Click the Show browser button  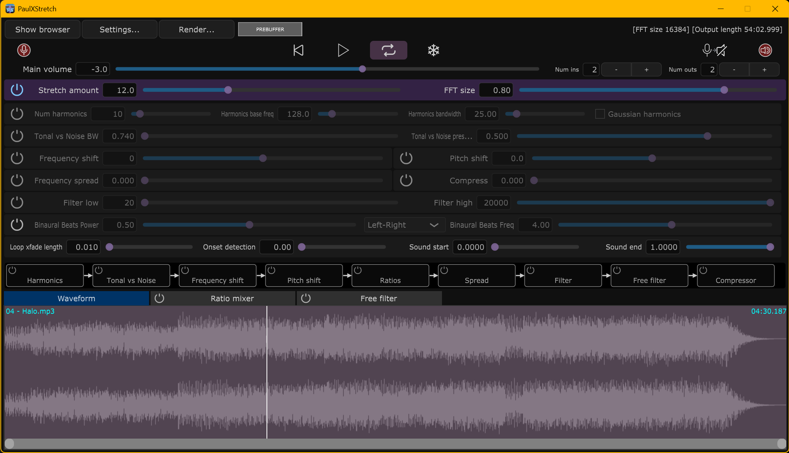click(x=43, y=30)
